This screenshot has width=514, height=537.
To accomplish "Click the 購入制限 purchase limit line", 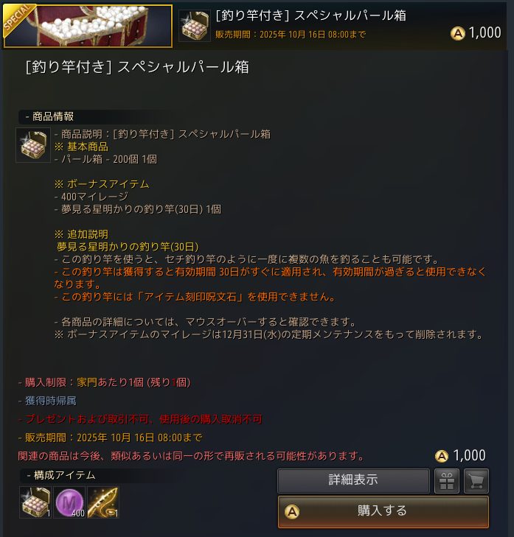I will pos(105,382).
